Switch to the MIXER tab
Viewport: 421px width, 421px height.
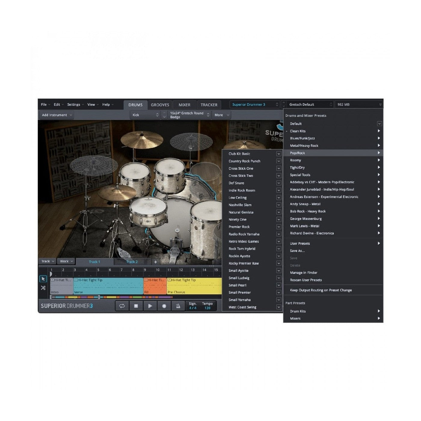pos(184,105)
